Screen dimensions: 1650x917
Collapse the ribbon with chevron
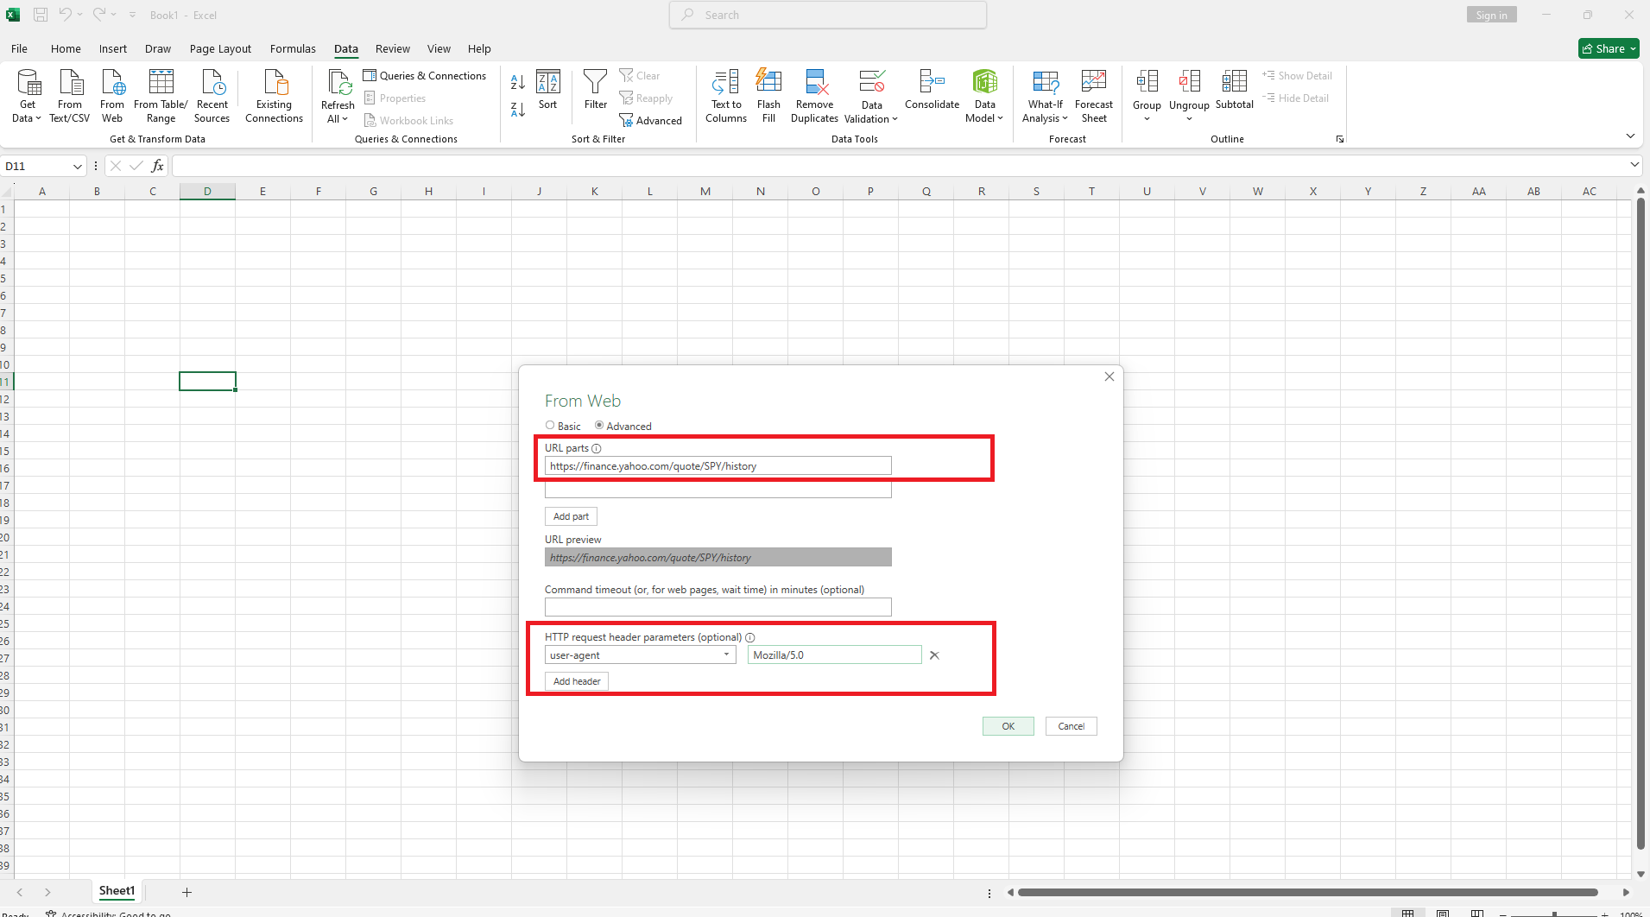point(1630,136)
